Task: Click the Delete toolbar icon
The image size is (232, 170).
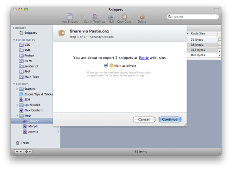Action: coord(142,17)
